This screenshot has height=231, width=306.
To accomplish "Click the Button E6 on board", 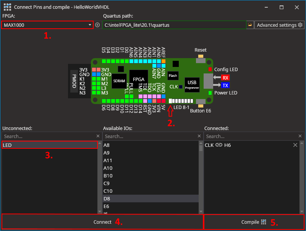I will [x=201, y=106].
